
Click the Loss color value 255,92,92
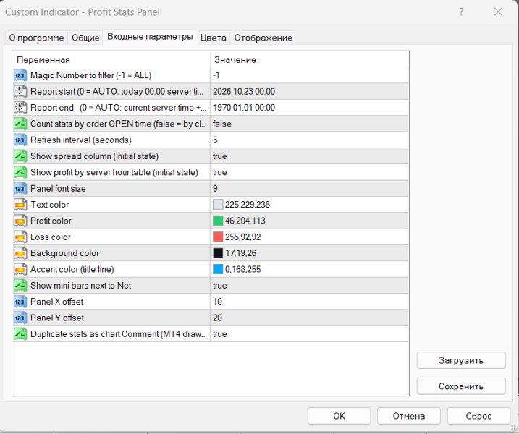[243, 237]
